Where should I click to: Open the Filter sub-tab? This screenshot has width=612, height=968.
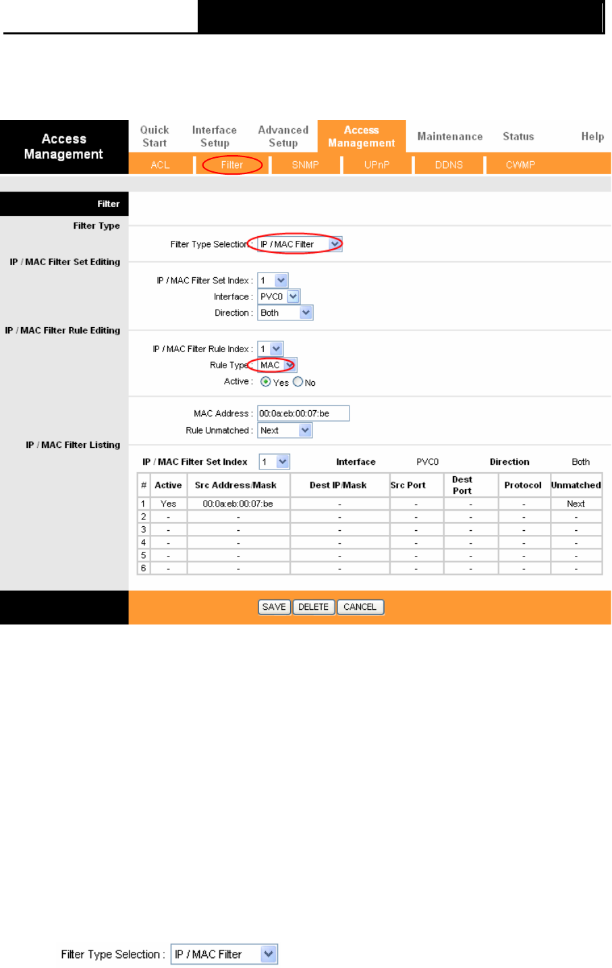click(231, 165)
